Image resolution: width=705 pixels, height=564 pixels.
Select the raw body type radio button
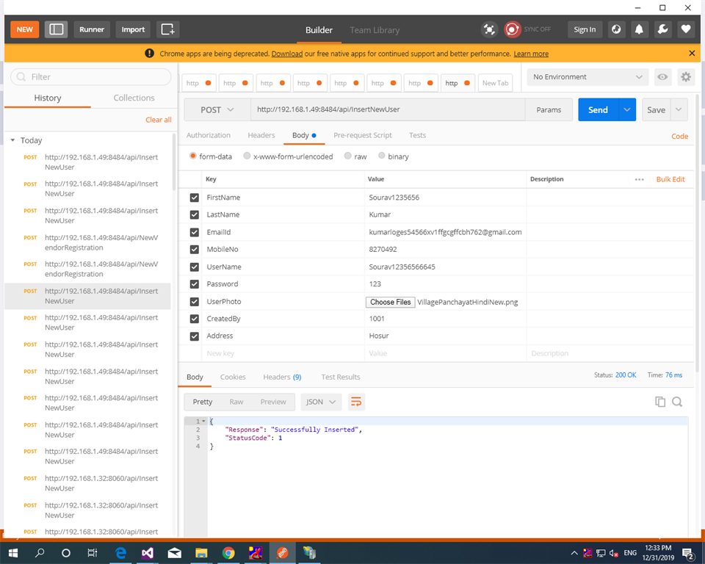coord(347,156)
